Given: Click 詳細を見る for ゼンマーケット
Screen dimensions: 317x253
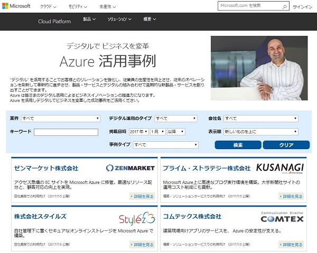Looking at the screenshot, I should pos(142,196).
